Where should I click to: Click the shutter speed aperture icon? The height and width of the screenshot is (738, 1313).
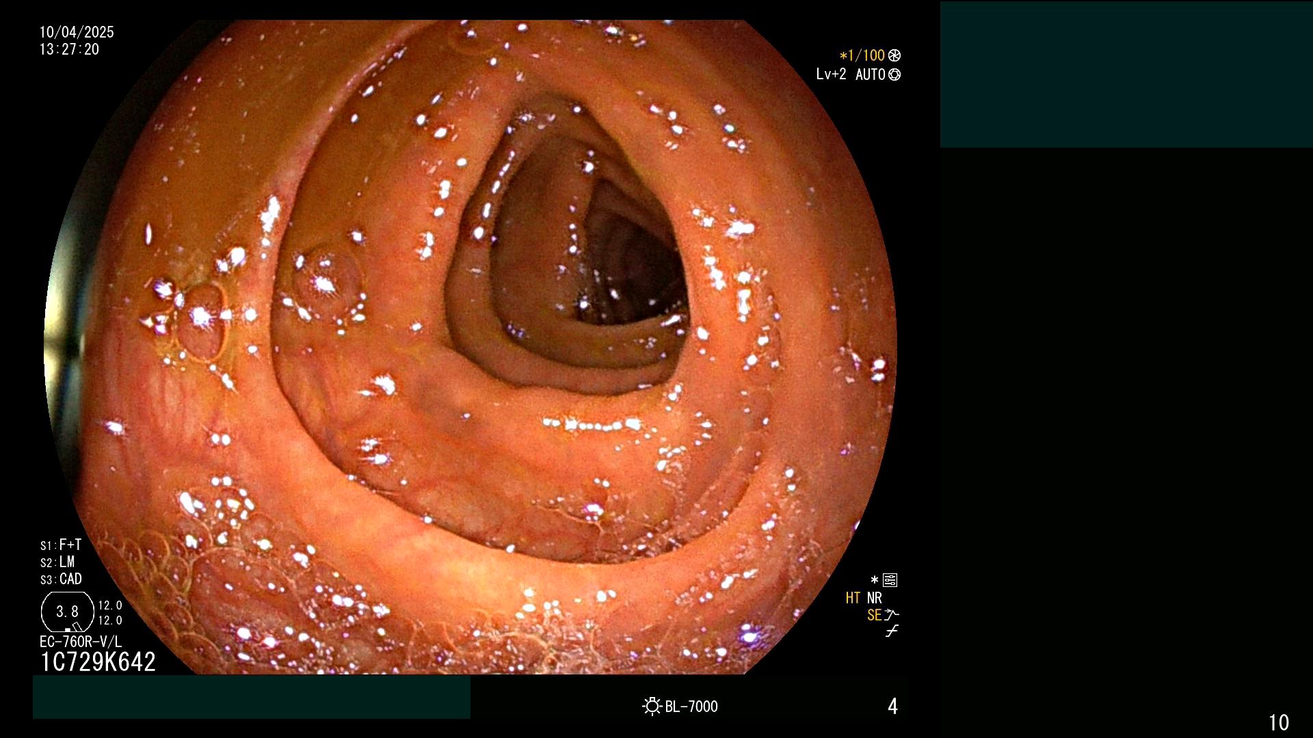coord(894,55)
